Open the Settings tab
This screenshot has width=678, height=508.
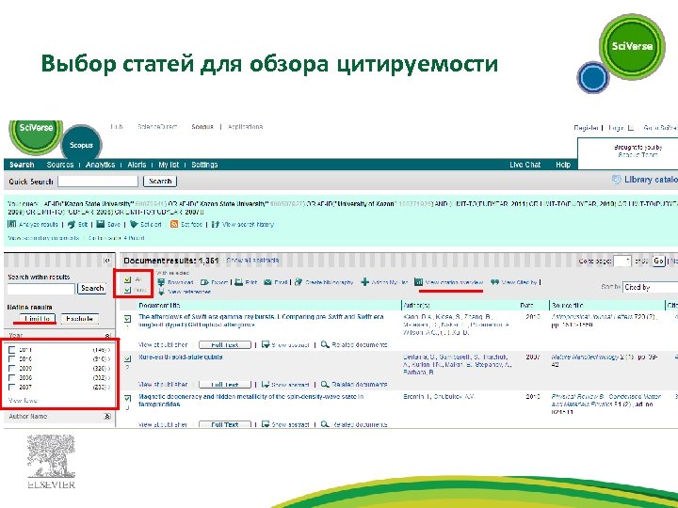click(204, 165)
